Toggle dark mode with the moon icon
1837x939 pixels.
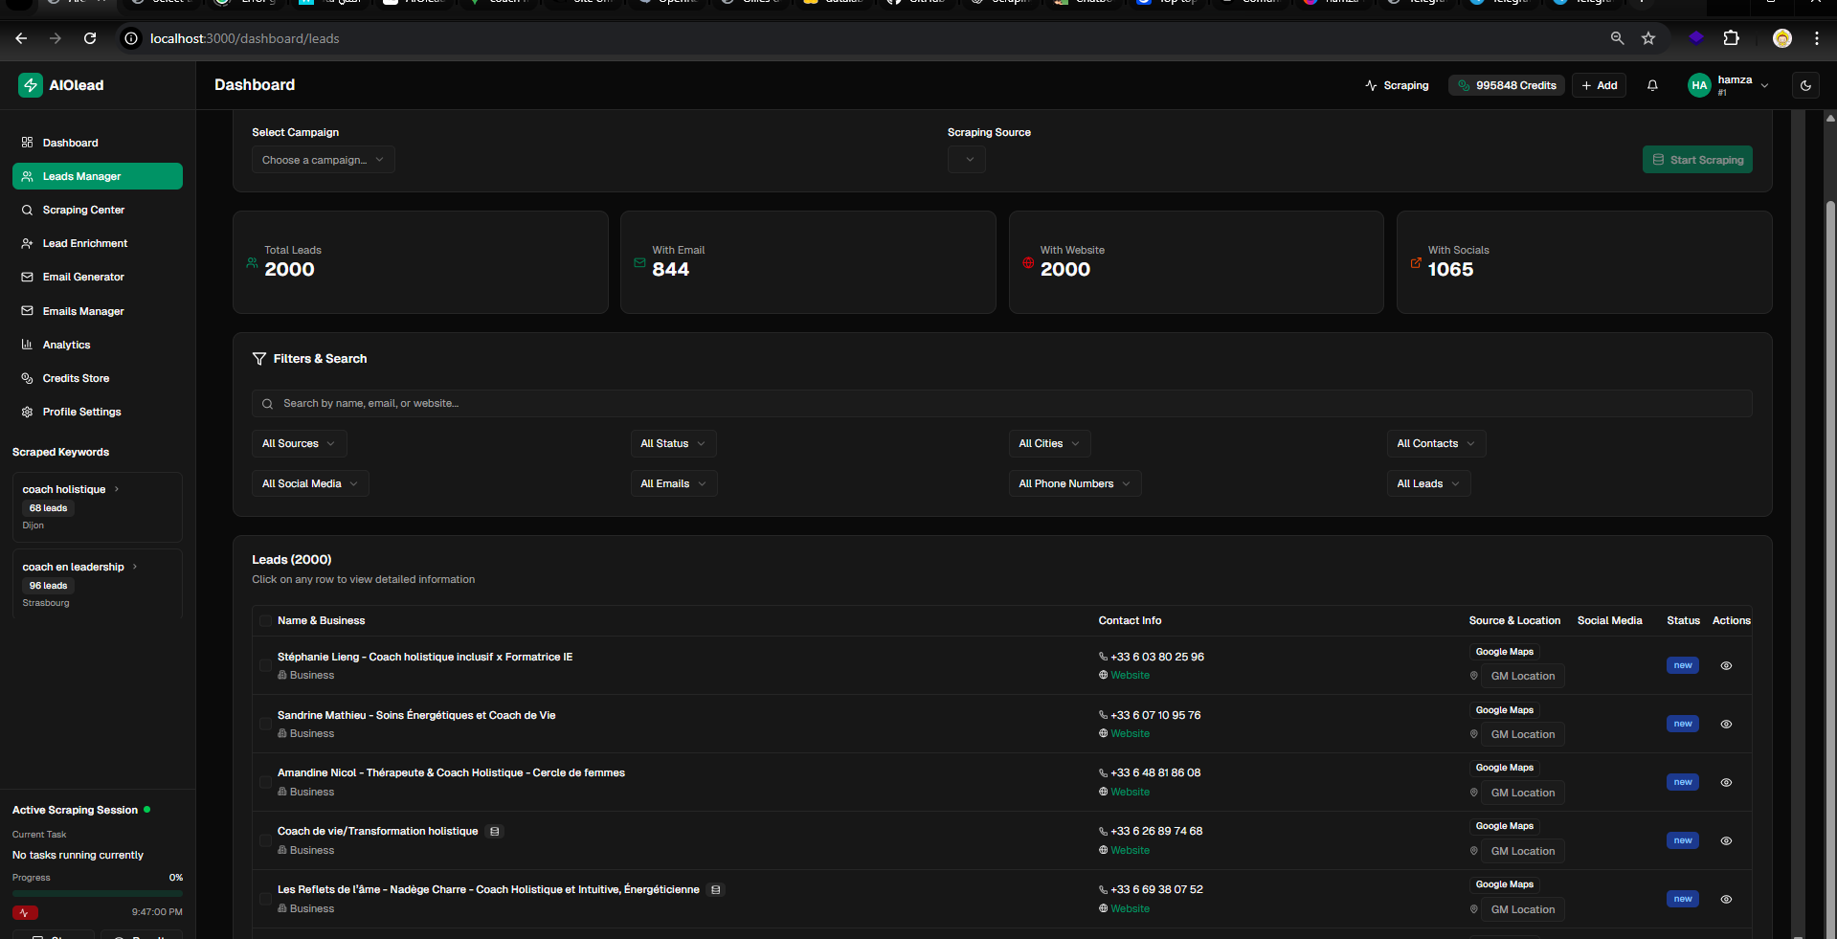[1803, 85]
